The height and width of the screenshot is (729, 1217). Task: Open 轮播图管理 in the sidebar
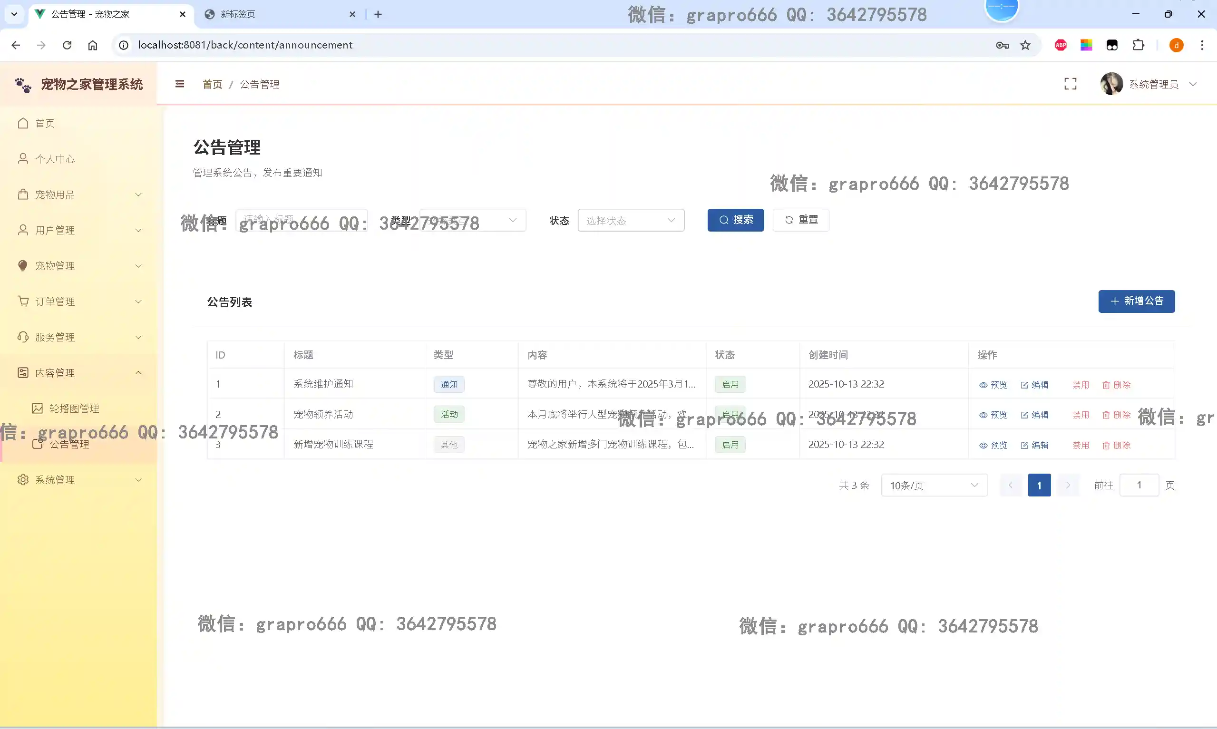tap(74, 408)
